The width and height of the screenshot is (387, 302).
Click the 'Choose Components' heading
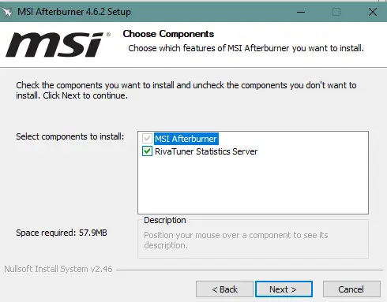(168, 34)
